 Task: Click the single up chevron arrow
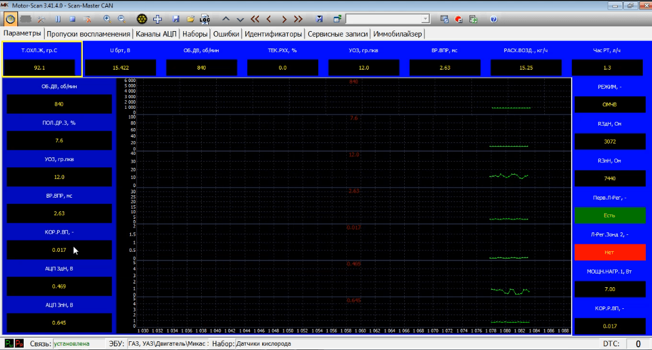[225, 19]
